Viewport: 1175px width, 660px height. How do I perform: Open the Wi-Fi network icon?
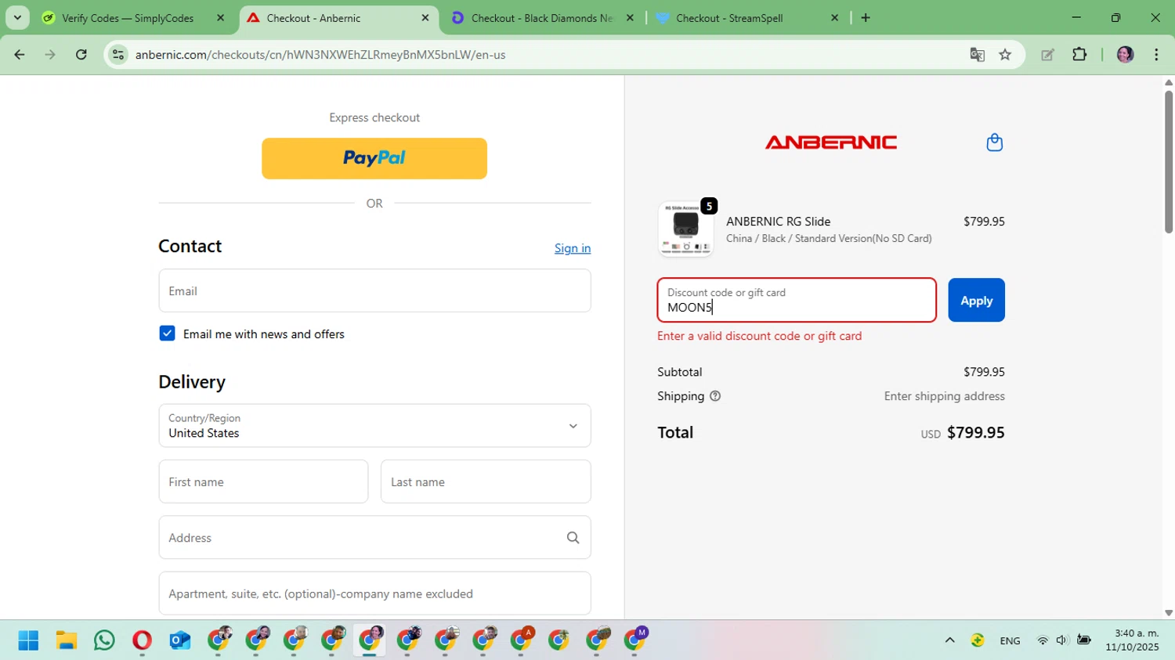[1043, 640]
